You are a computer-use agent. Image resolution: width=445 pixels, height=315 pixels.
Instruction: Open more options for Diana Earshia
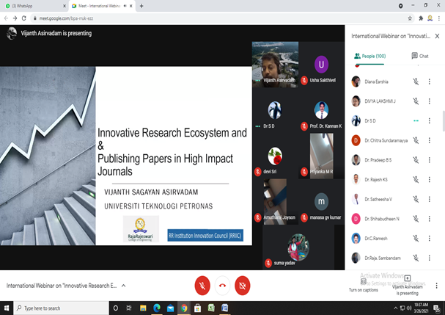[429, 82]
